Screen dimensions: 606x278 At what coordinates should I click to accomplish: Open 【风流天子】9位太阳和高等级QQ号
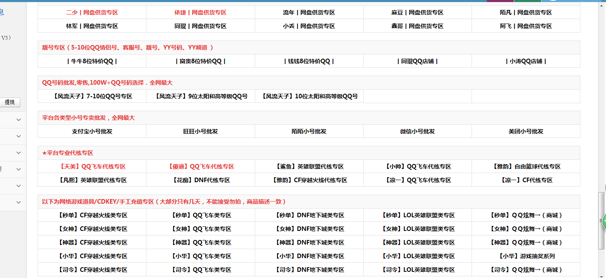pos(200,96)
